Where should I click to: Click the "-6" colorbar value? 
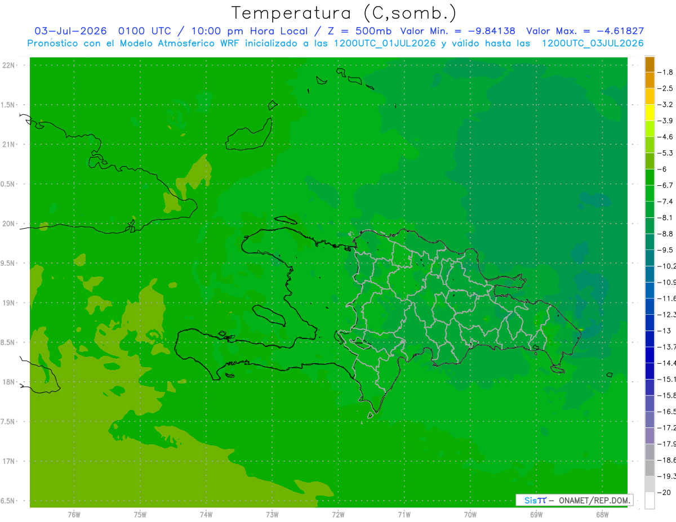pyautogui.click(x=662, y=169)
